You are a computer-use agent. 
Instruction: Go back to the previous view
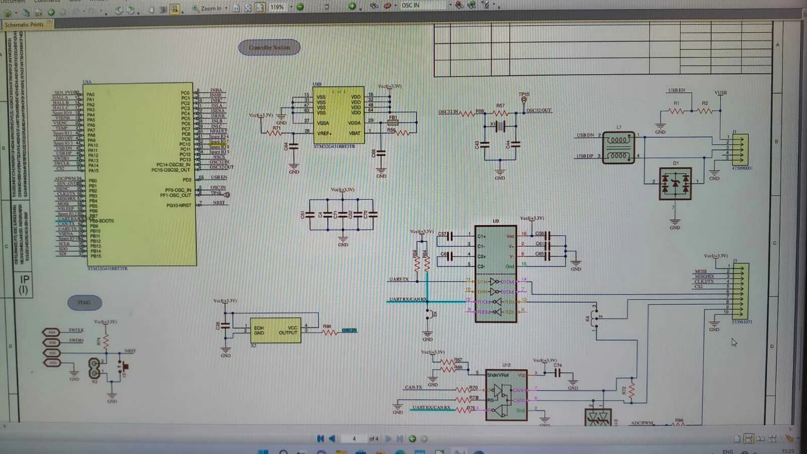[x=412, y=438]
